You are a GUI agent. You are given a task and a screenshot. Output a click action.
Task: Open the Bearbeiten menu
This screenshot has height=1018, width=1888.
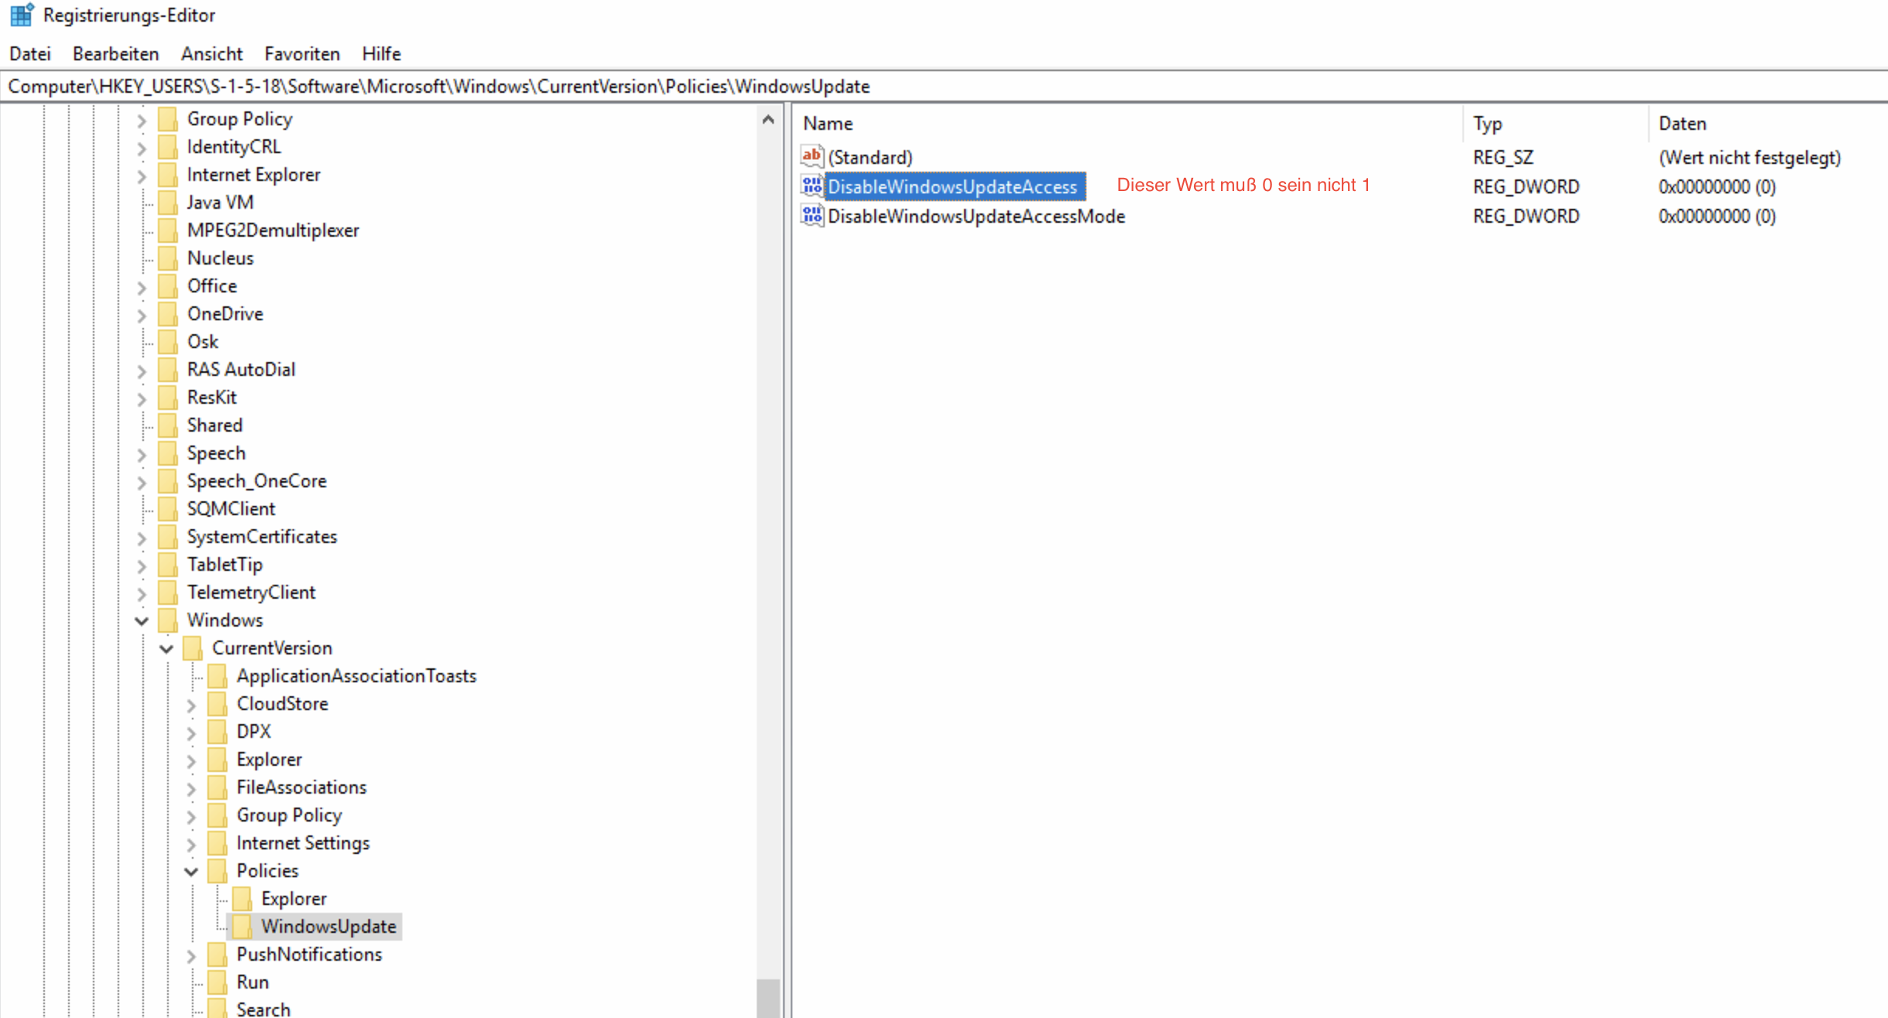point(115,53)
